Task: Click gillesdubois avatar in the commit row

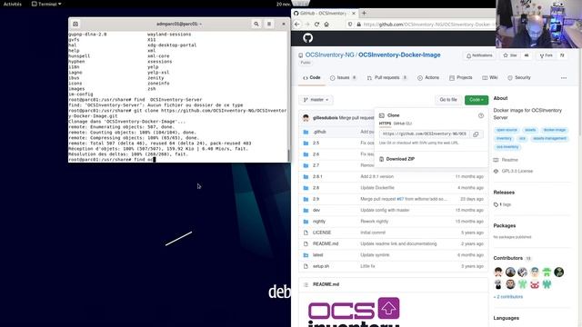Action: (306, 118)
